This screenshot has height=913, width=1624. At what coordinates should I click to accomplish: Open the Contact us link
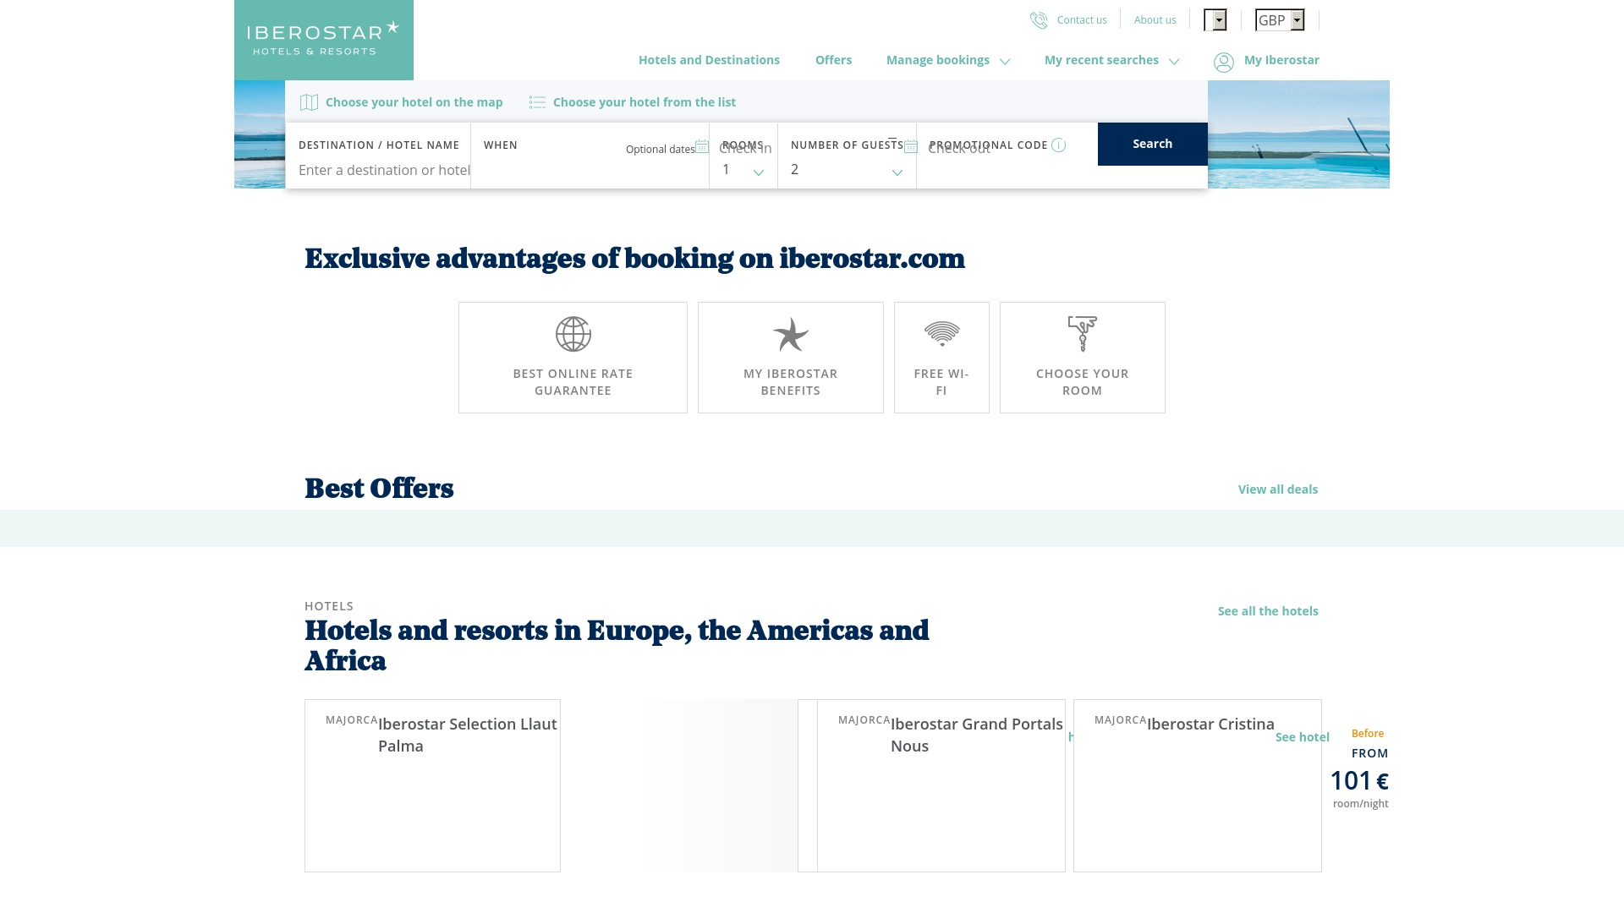[x=1082, y=20]
